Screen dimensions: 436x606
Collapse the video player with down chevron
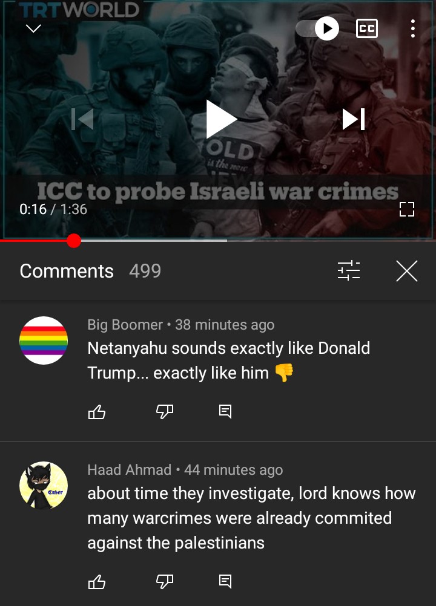click(x=33, y=28)
